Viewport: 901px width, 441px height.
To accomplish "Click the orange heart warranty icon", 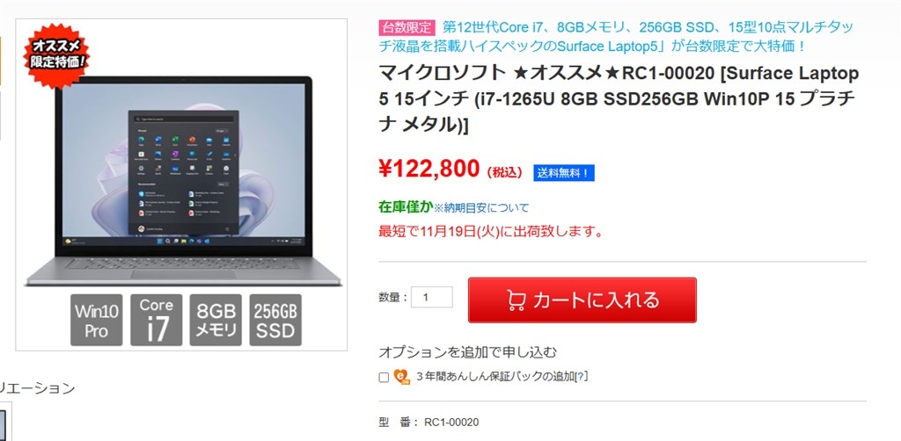I will tap(401, 377).
